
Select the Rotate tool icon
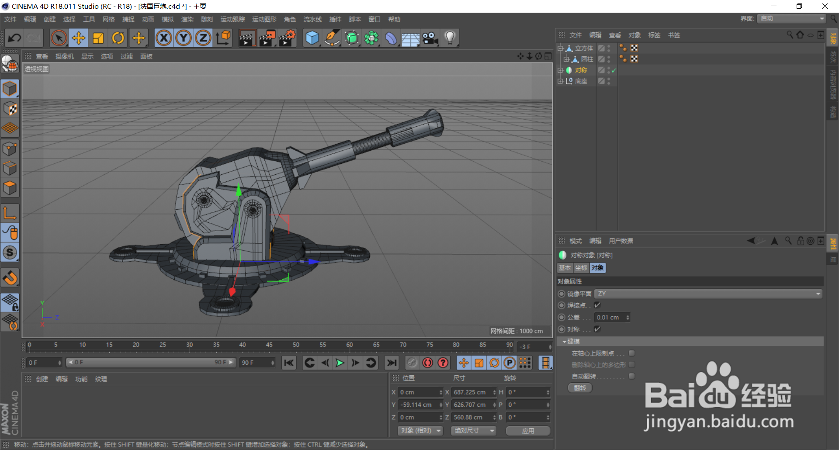pos(118,38)
